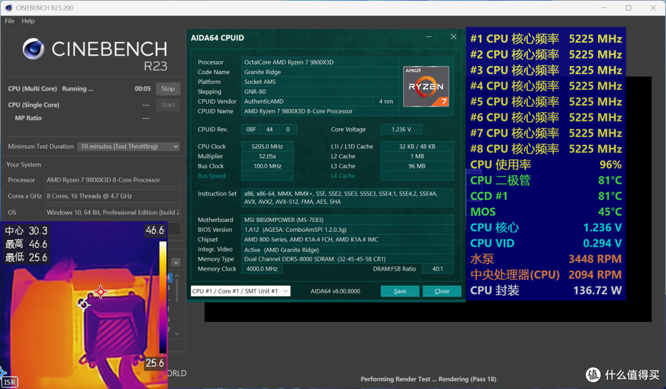Viewport: 666px width, 389px height.
Task: Click the Core Voltage value 1.236 V
Action: 401,129
